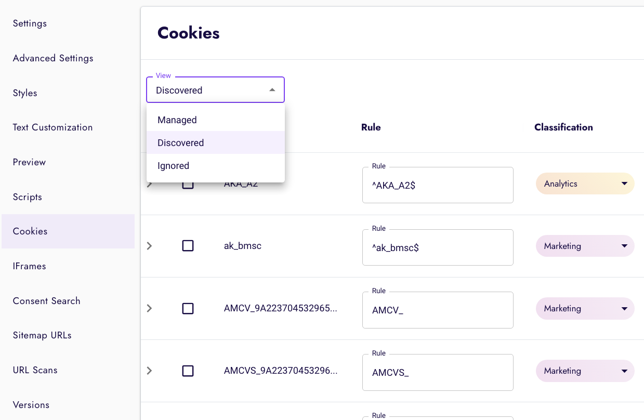Navigate to Advanced Settings

coord(52,58)
